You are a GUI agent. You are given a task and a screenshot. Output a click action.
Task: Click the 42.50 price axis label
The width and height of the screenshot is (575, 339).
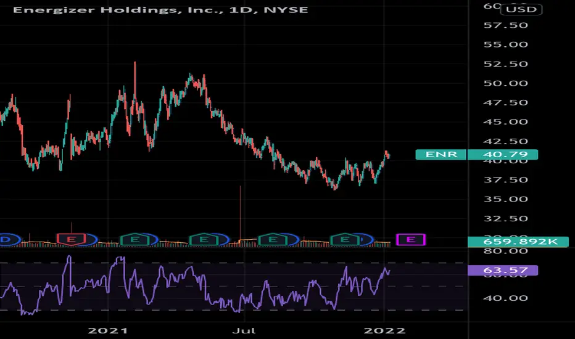[506, 141]
